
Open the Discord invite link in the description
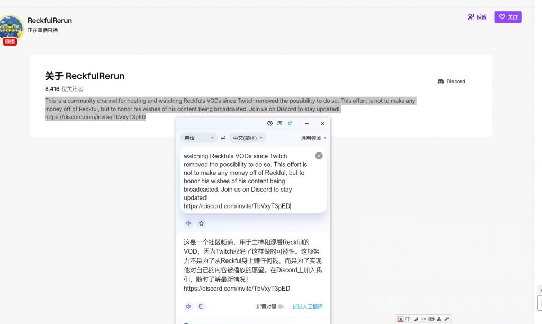pos(95,117)
